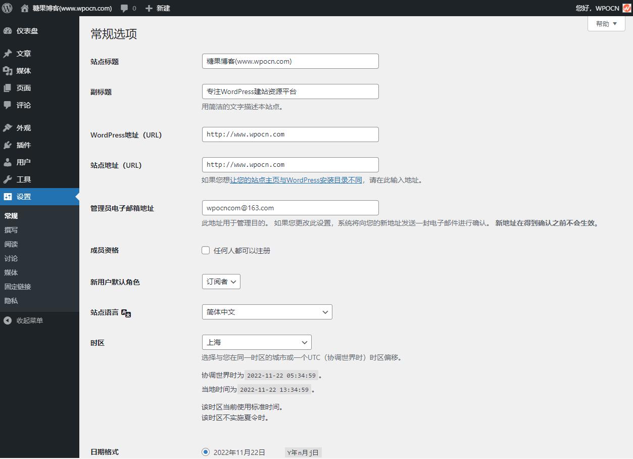Select the 2022年11月22日 date format radio
The image size is (633, 459).
click(x=206, y=452)
